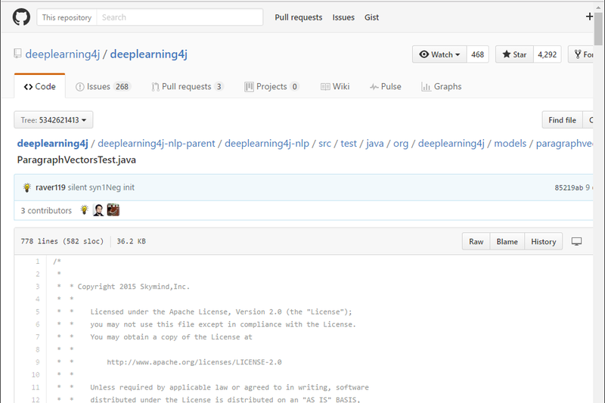Go to deeplearning4j root in breadcrumb
The height and width of the screenshot is (403, 605).
pos(52,144)
